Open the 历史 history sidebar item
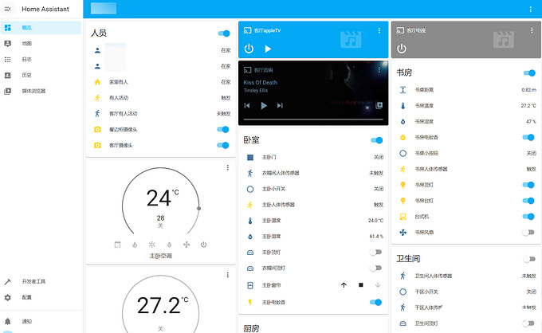 tap(41, 76)
